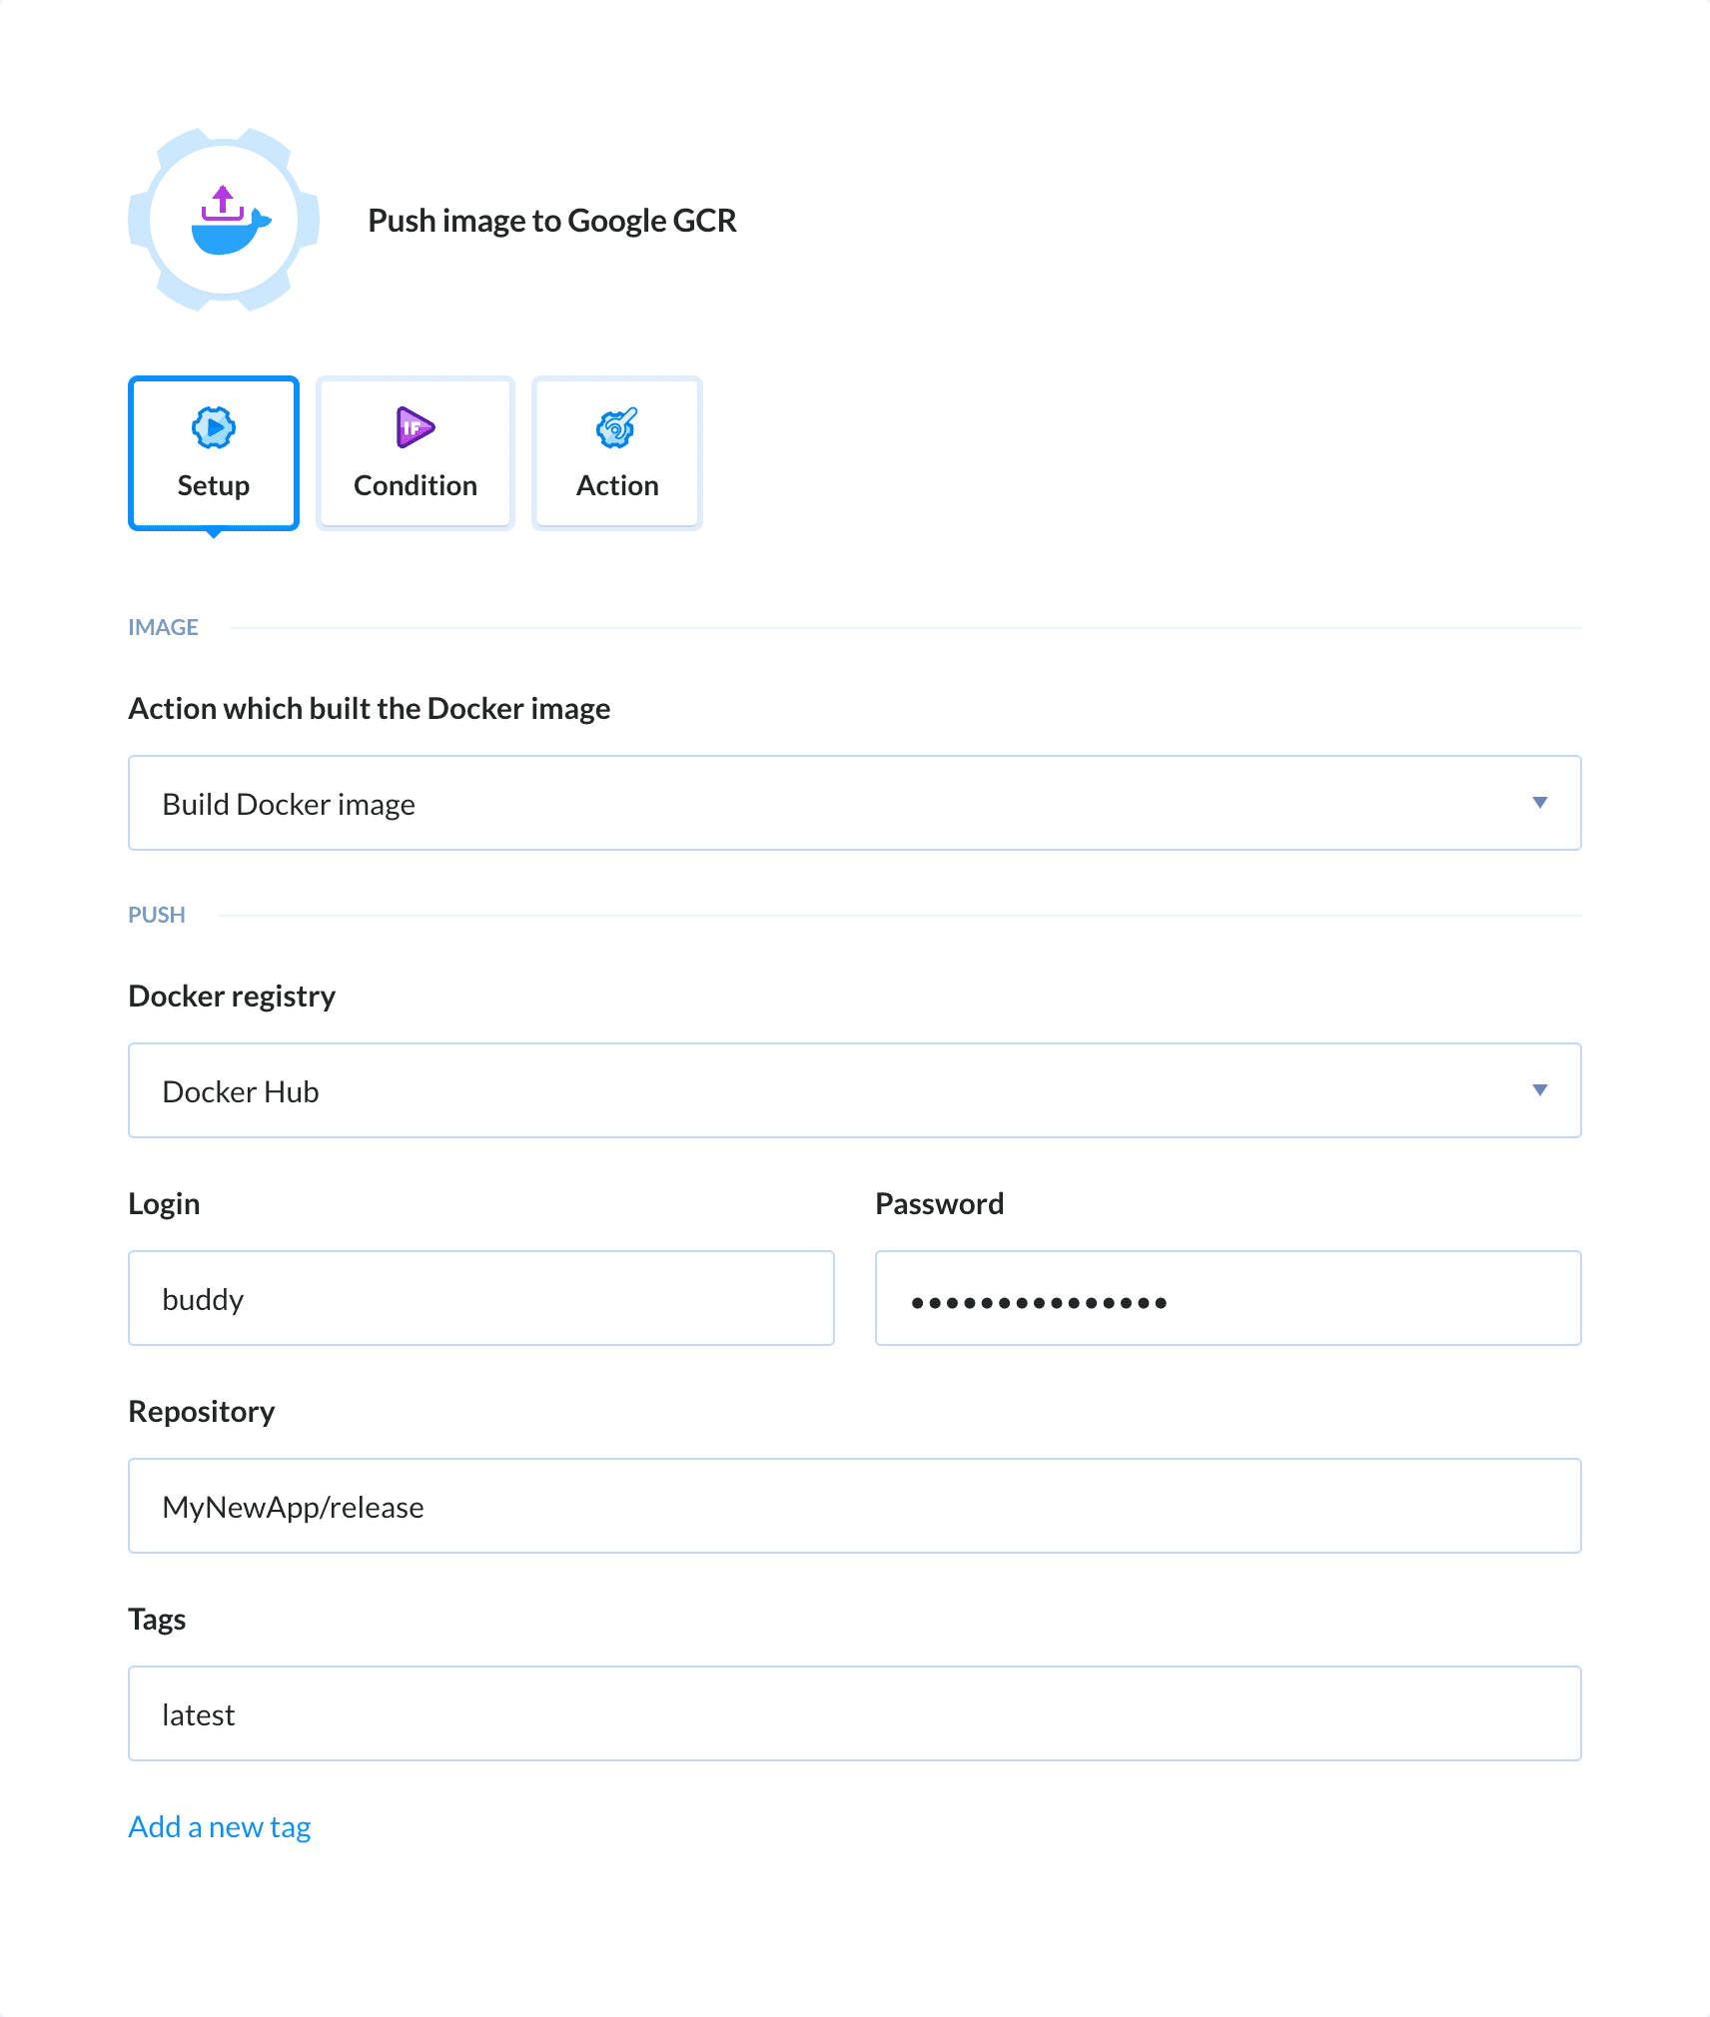Select the Setup tab
1710x2017 pixels.
(213, 452)
